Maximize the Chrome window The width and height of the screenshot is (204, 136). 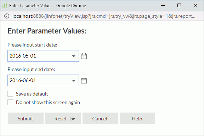[x=179, y=5]
